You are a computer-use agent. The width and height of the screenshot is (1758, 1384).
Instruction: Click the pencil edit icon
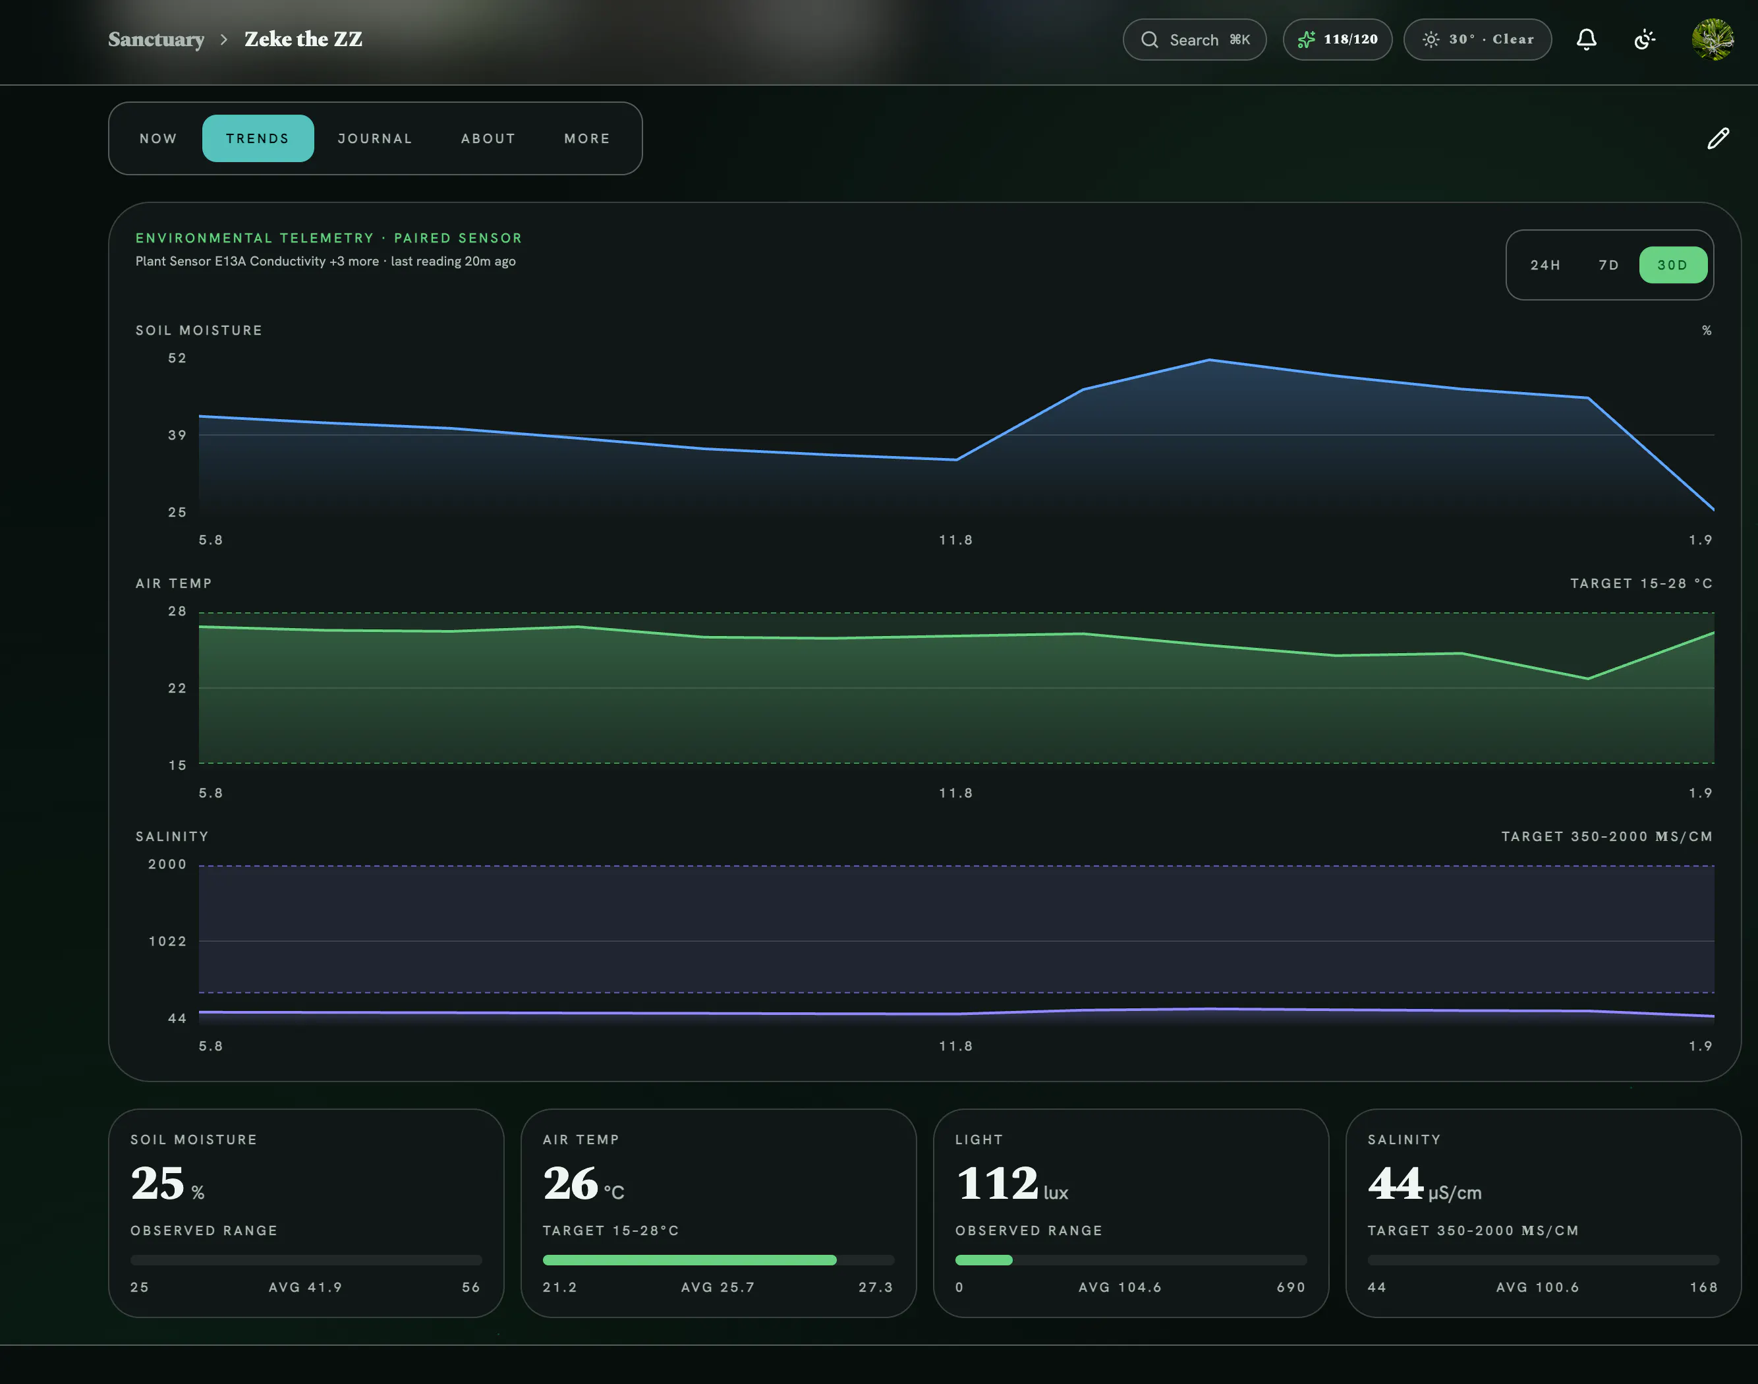1718,138
